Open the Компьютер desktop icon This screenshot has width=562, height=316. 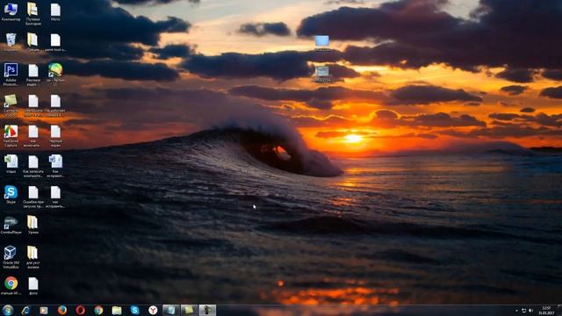[x=11, y=11]
